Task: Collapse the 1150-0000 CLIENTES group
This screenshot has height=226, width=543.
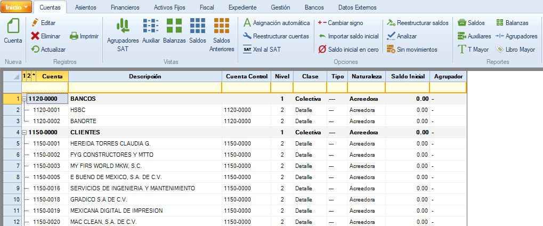Action: tap(25, 132)
